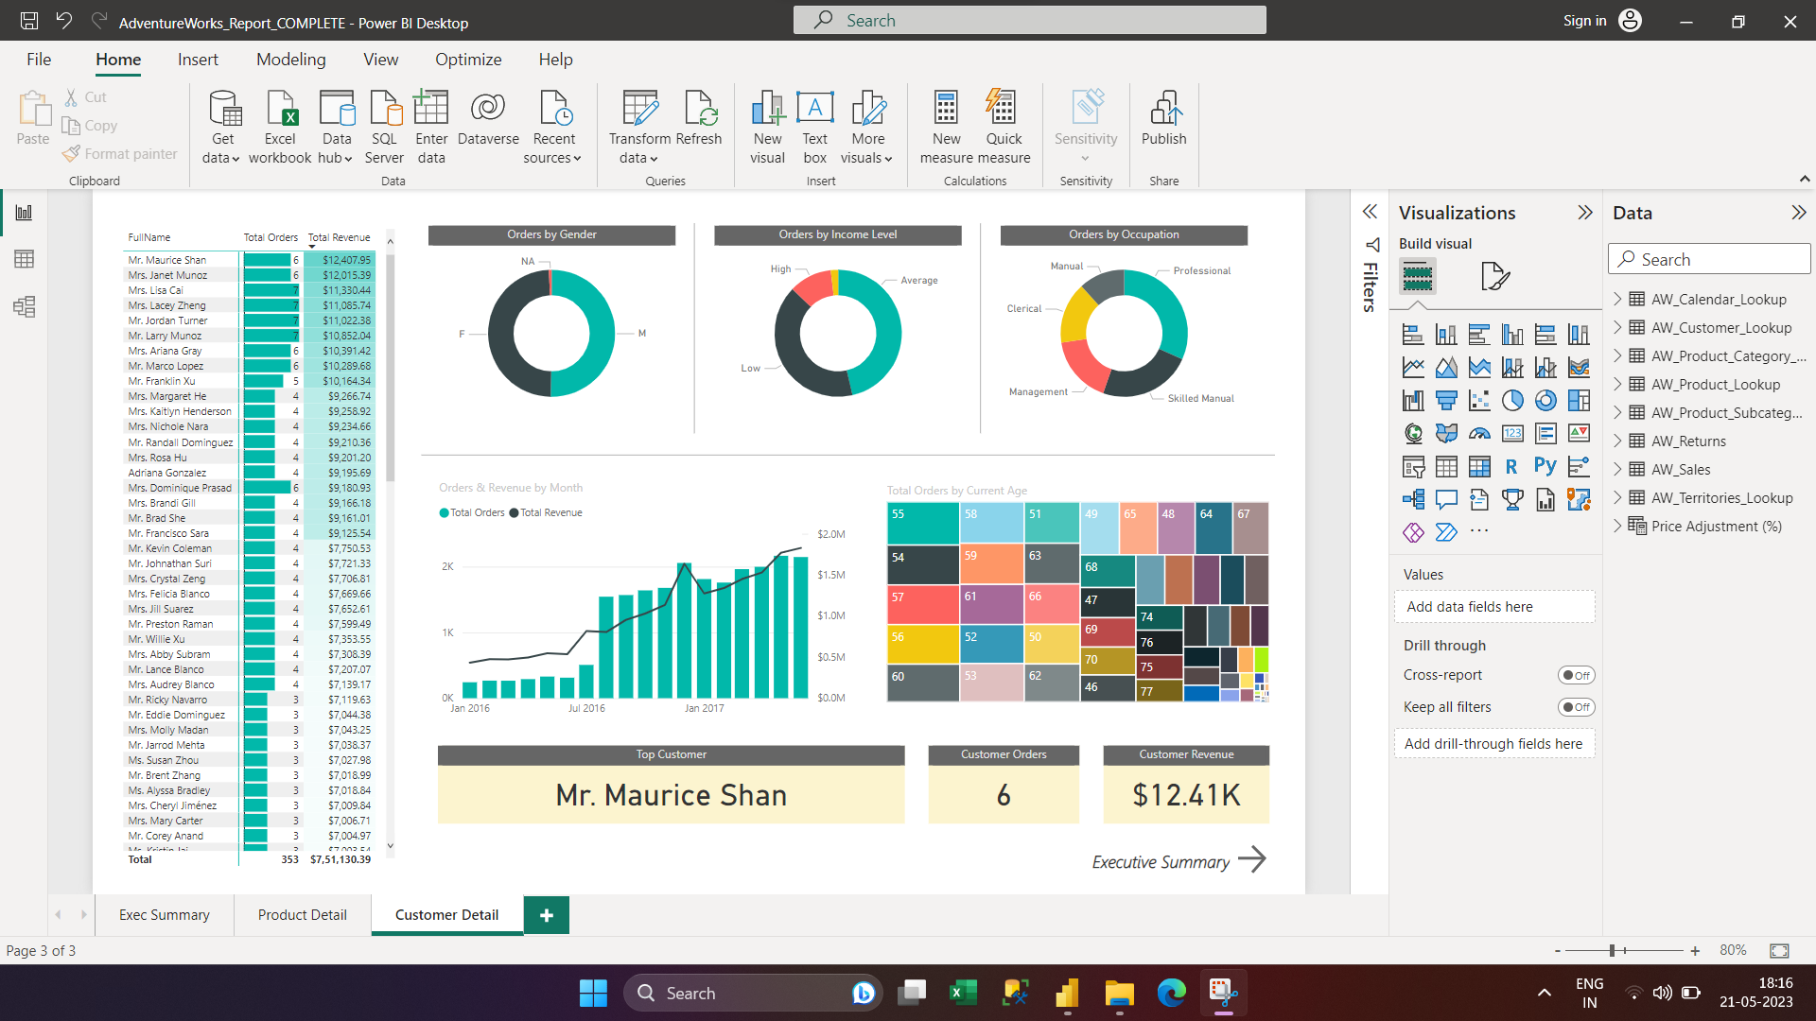Open the Insert ribbon tab
This screenshot has width=1816, height=1021.
(198, 60)
